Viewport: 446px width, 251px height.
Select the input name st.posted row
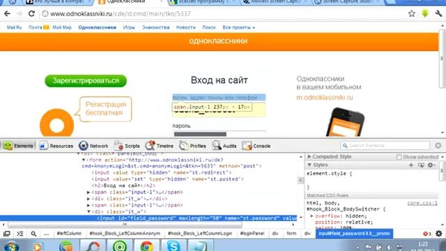click(x=167, y=179)
